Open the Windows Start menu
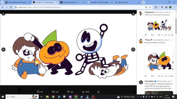 pyautogui.click(x=3, y=97)
